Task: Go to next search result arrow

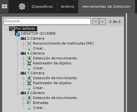Action: [x=102, y=22]
